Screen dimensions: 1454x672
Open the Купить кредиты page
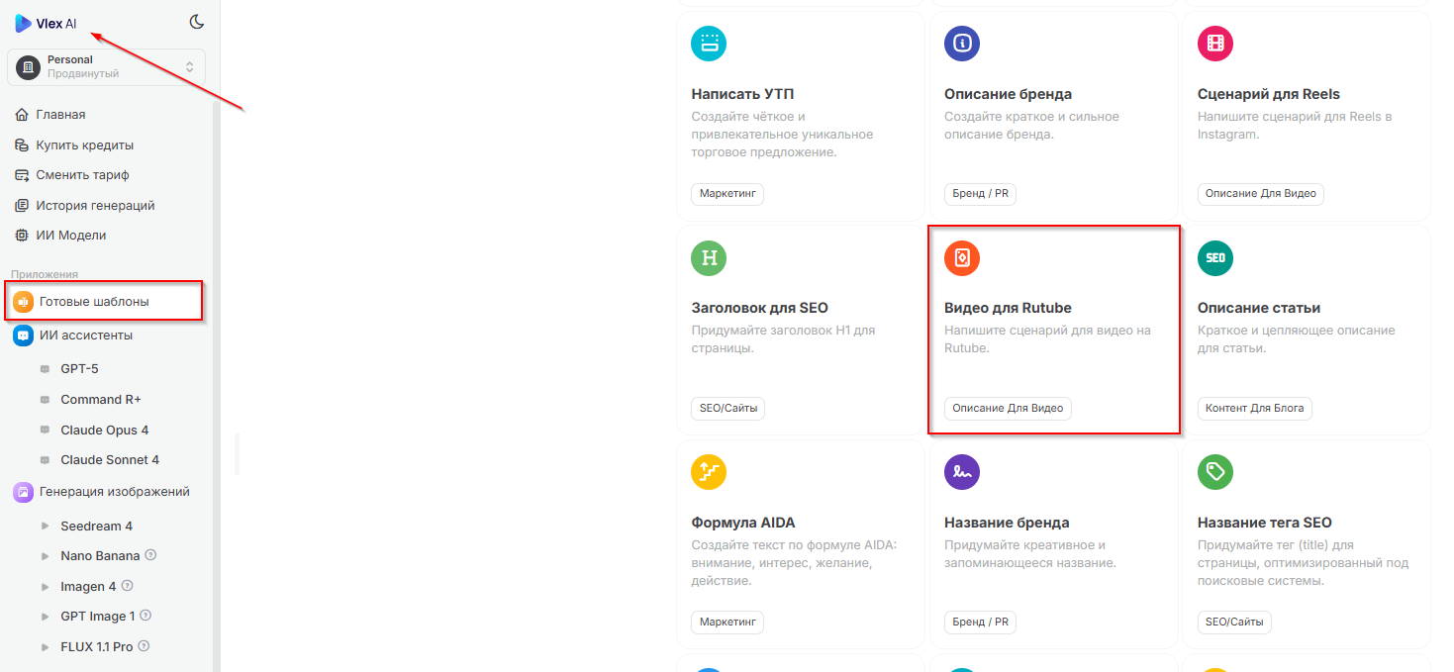85,145
